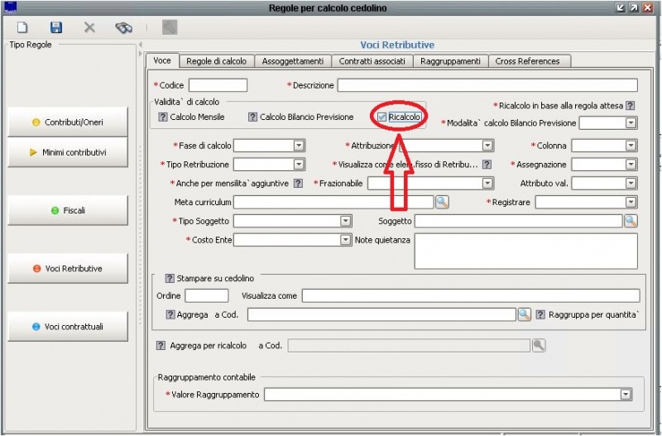Toggle the Stampare su cedolino checkbox
The height and width of the screenshot is (436, 662).
click(x=170, y=278)
